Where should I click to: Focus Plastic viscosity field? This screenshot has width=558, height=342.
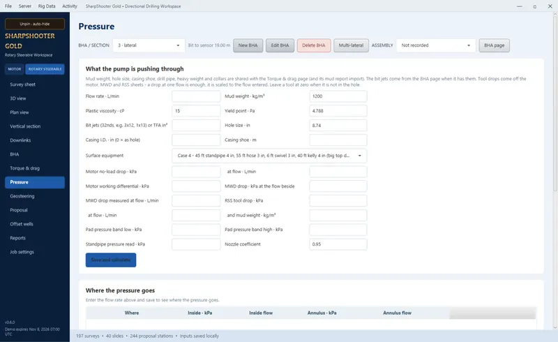coord(196,111)
